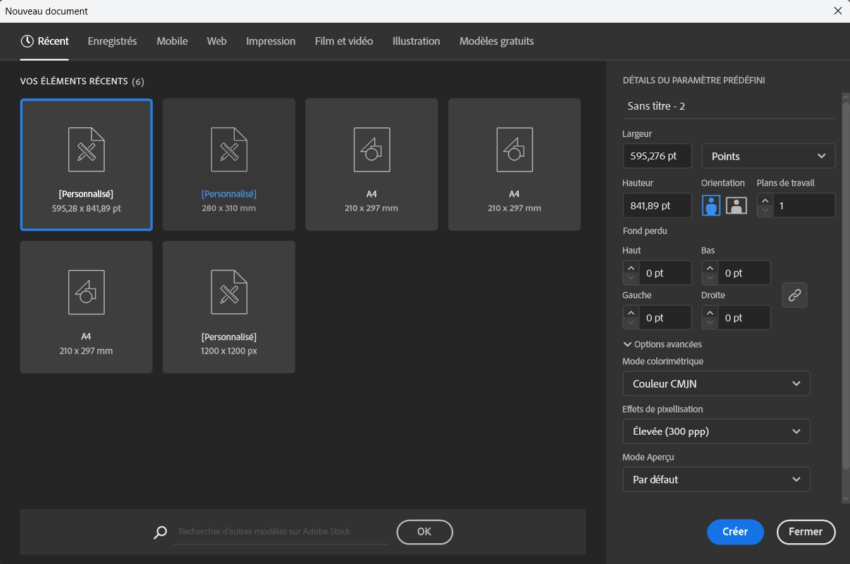Close the Nouveau document dialog
The image size is (850, 564).
coord(838,11)
